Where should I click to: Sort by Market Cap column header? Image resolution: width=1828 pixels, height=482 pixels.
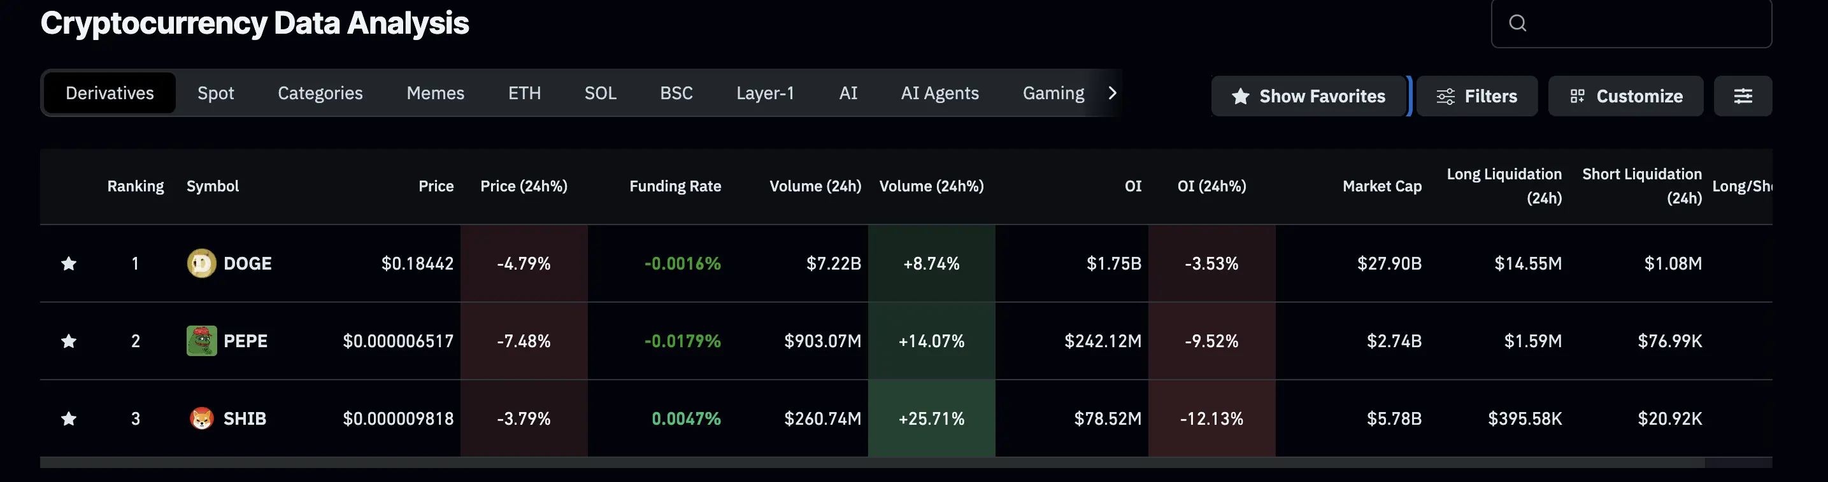(1382, 186)
